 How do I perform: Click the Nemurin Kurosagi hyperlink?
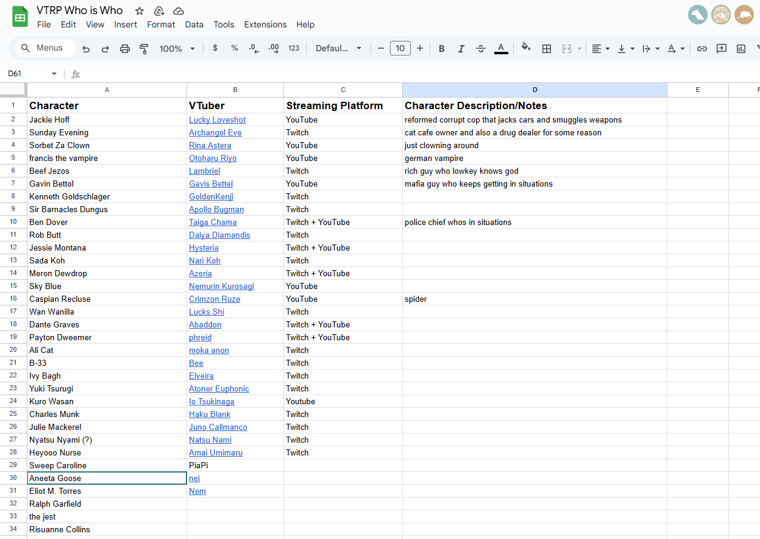[x=221, y=287]
